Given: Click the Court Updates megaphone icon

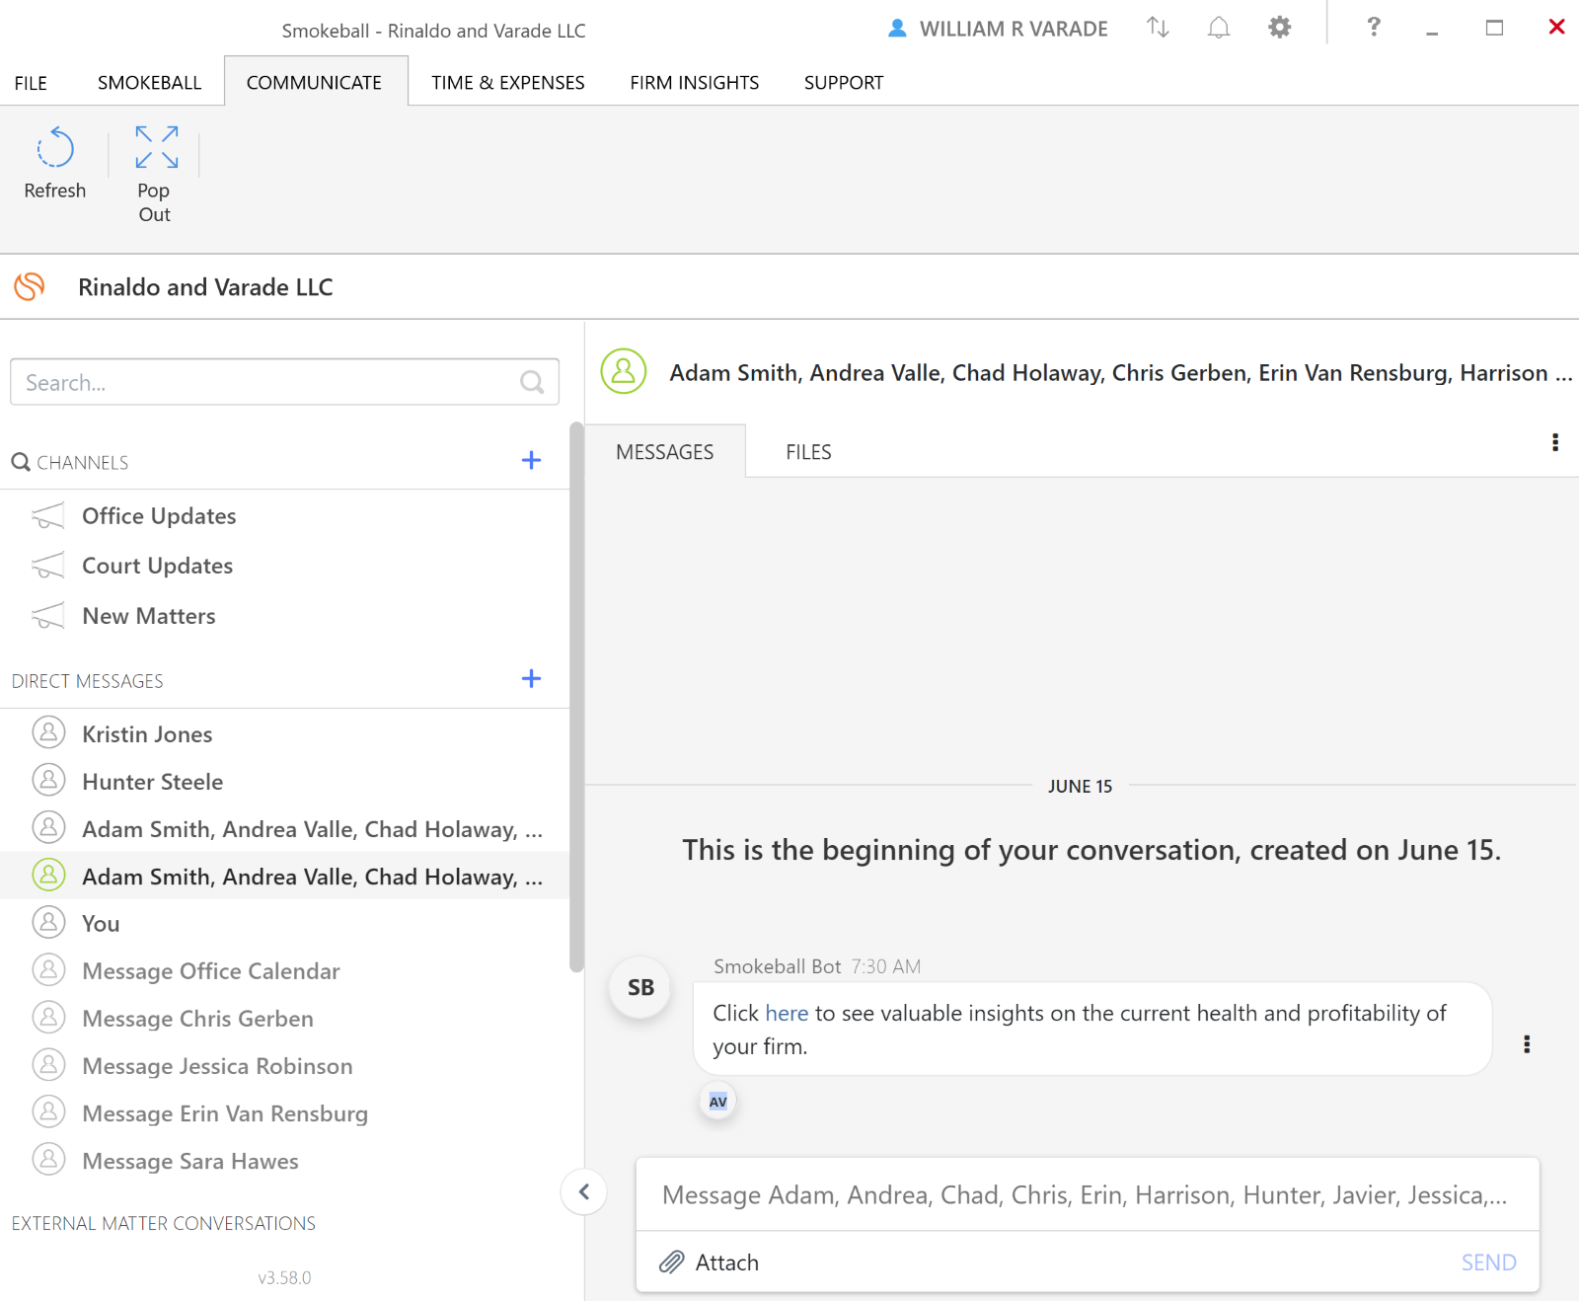Looking at the screenshot, I should pos(48,566).
